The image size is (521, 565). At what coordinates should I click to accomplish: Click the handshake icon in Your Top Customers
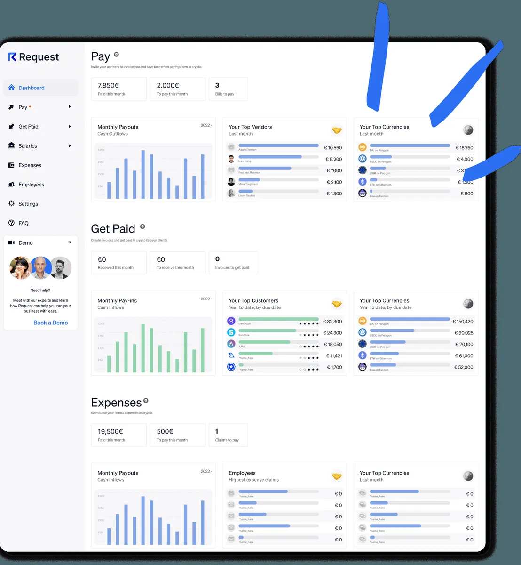click(x=337, y=304)
